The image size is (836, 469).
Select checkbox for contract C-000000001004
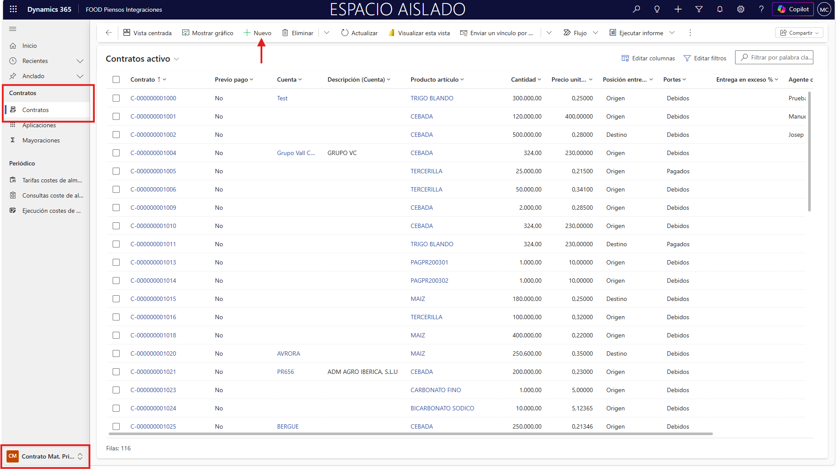pos(116,153)
